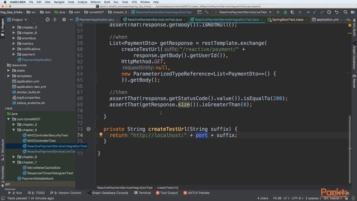This screenshot has width=357, height=201.
Task: Click the intention light bulb on line 74
Action: click(x=101, y=135)
